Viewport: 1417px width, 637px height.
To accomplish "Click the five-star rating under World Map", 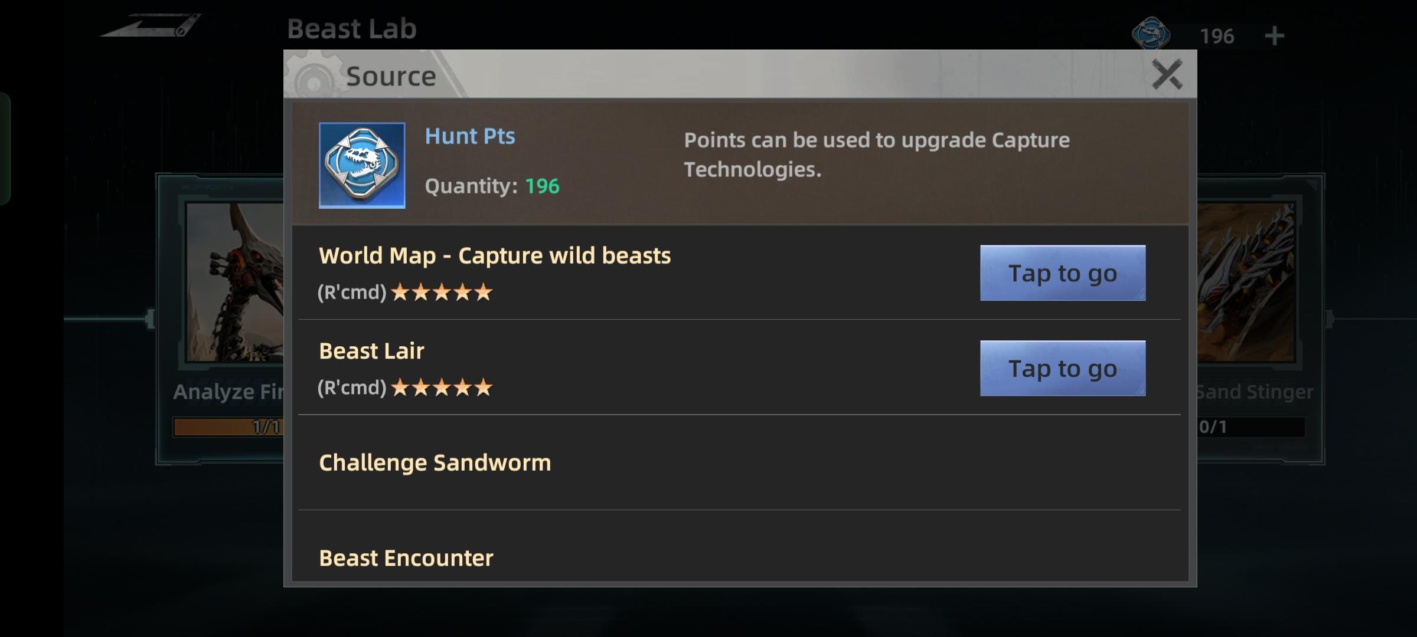I will pyautogui.click(x=442, y=293).
